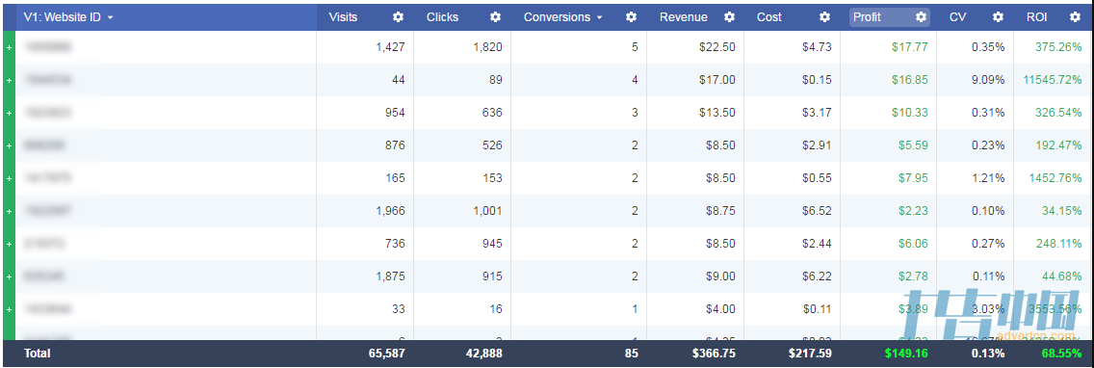This screenshot has height=368, width=1094.
Task: Sort table by the Profit header
Action: [x=868, y=17]
